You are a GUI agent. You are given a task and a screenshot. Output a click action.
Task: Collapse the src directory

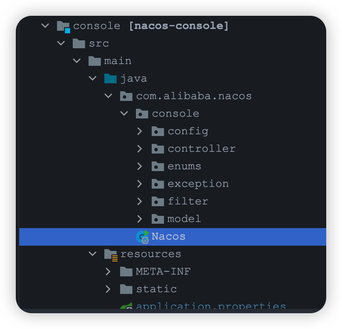61,43
